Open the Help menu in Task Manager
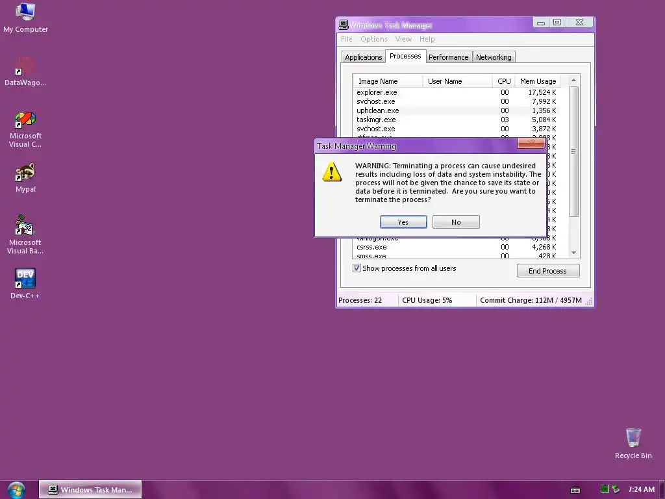This screenshot has width=665, height=499. pyautogui.click(x=427, y=39)
